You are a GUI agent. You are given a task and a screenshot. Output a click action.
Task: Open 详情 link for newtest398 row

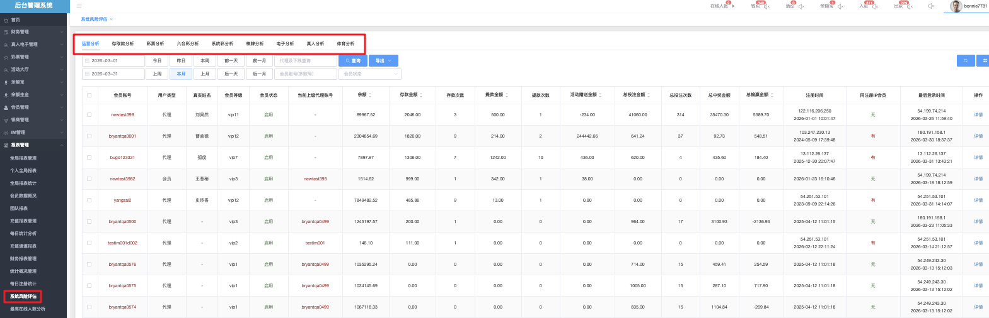(x=978, y=115)
